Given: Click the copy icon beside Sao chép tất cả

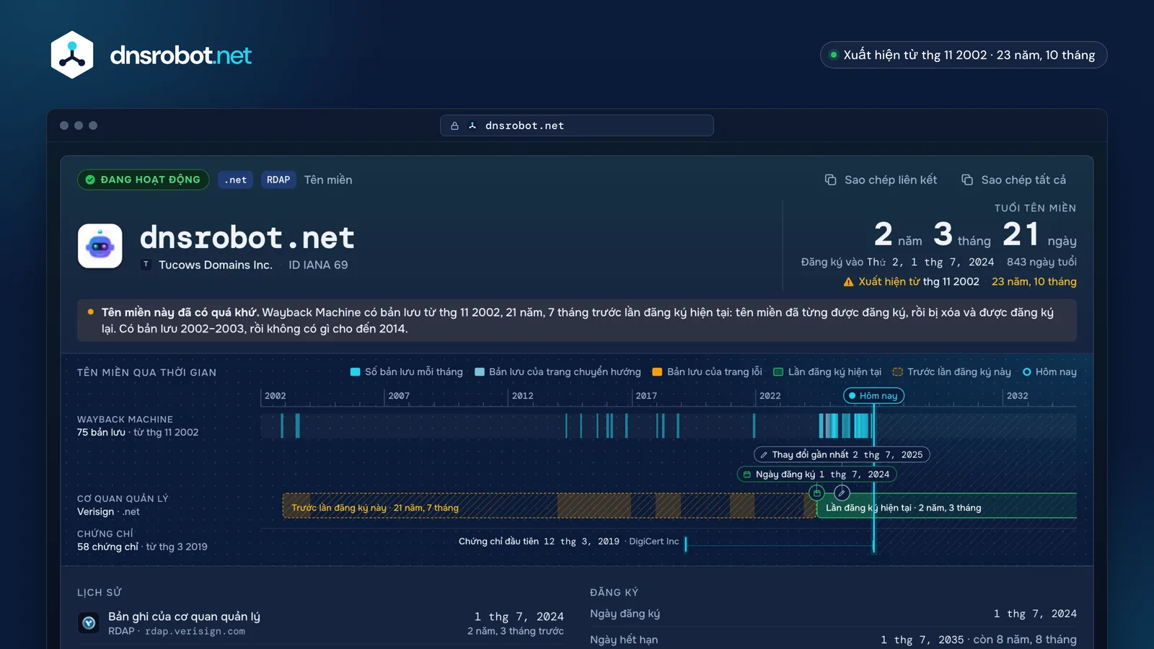Looking at the screenshot, I should 967,180.
